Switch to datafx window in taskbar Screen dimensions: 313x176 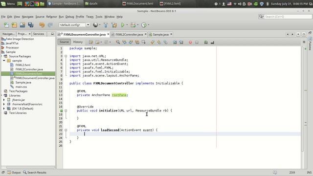tap(91, 3)
